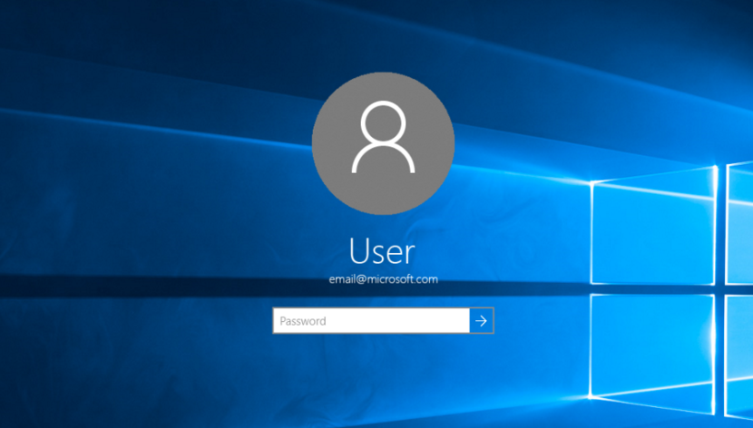Click the dark wallpaper band left of email

click(x=163, y=286)
